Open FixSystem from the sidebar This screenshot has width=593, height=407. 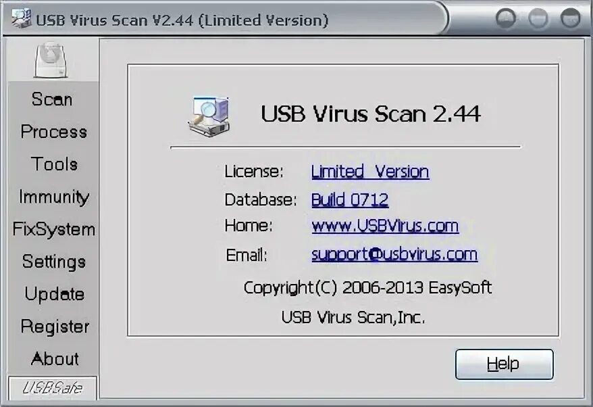(x=54, y=229)
